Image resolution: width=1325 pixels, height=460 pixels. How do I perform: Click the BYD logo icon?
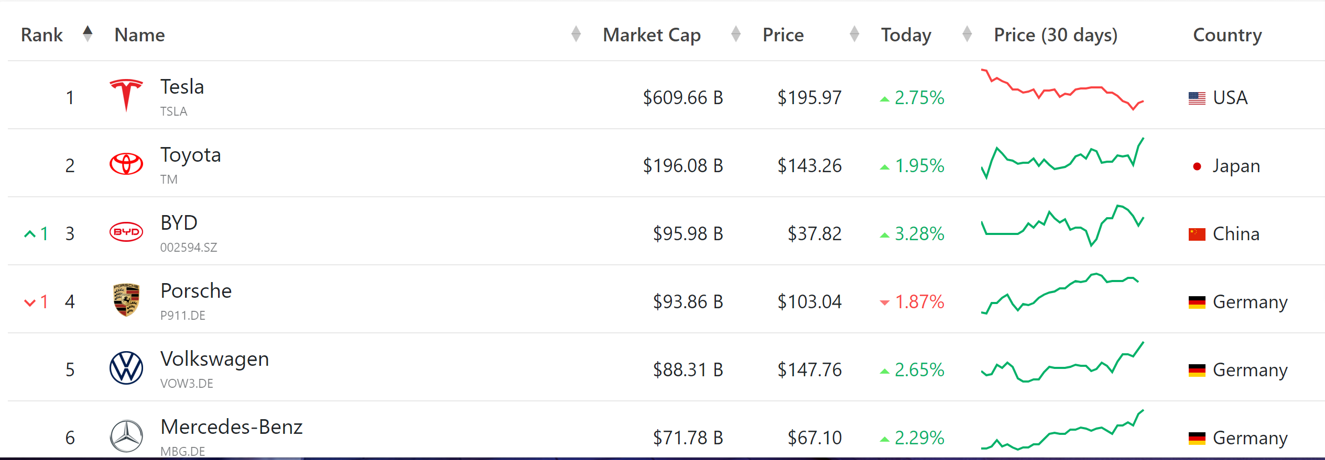point(126,232)
